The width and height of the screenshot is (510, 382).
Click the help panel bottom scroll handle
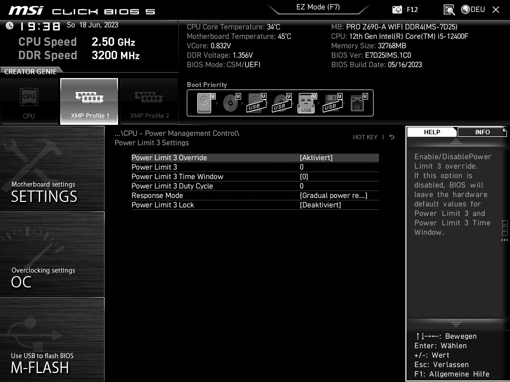tap(456, 324)
